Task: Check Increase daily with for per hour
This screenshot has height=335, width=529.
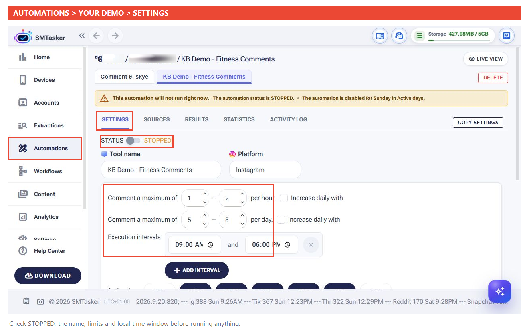Action: coord(284,198)
